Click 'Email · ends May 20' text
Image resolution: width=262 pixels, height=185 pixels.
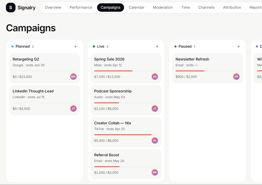click(109, 161)
